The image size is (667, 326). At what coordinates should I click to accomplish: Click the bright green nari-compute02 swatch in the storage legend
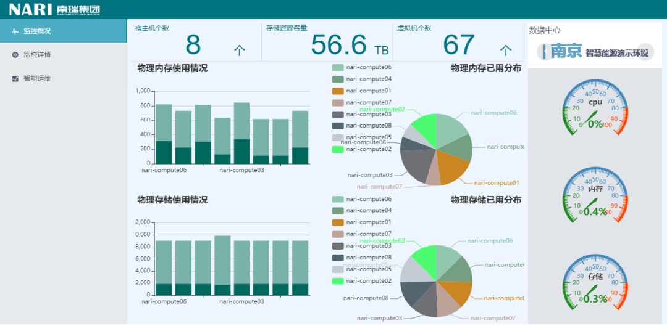pos(338,281)
